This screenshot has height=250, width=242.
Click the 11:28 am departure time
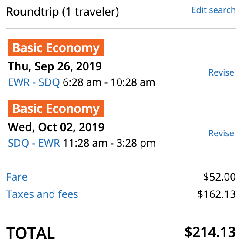(x=85, y=143)
